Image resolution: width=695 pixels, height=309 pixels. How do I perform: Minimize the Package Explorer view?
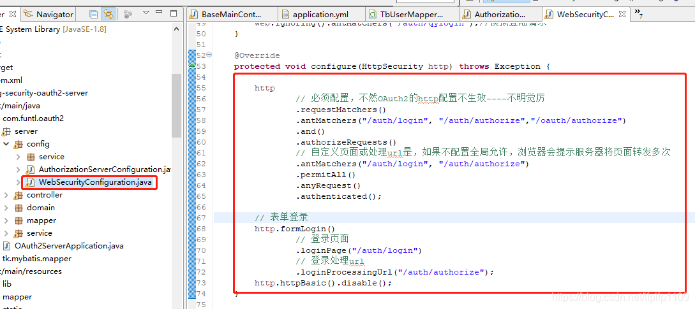[x=160, y=13]
